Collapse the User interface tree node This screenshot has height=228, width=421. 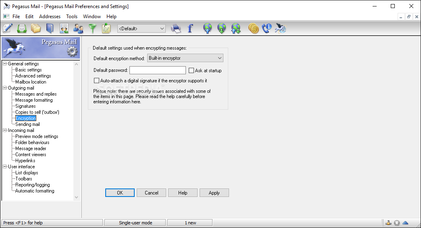click(x=5, y=167)
